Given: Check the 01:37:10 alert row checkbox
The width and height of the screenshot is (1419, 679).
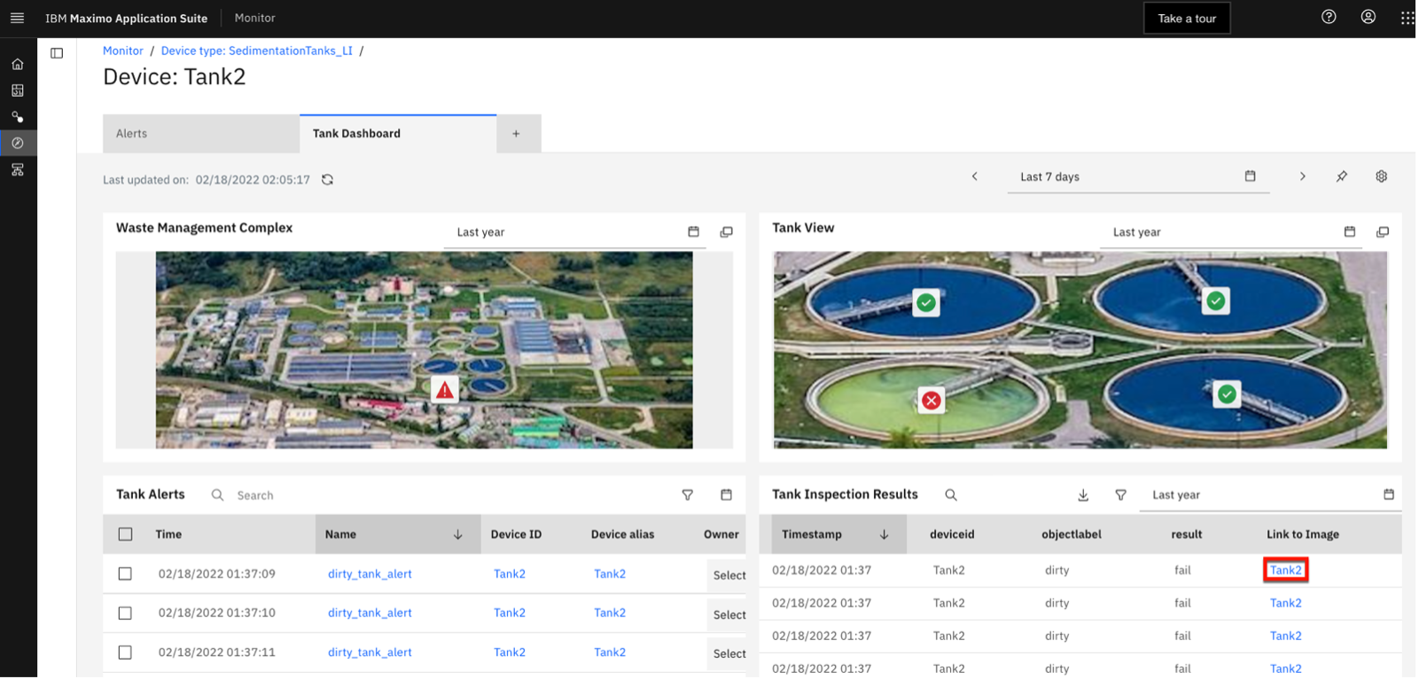Looking at the screenshot, I should pyautogui.click(x=125, y=613).
